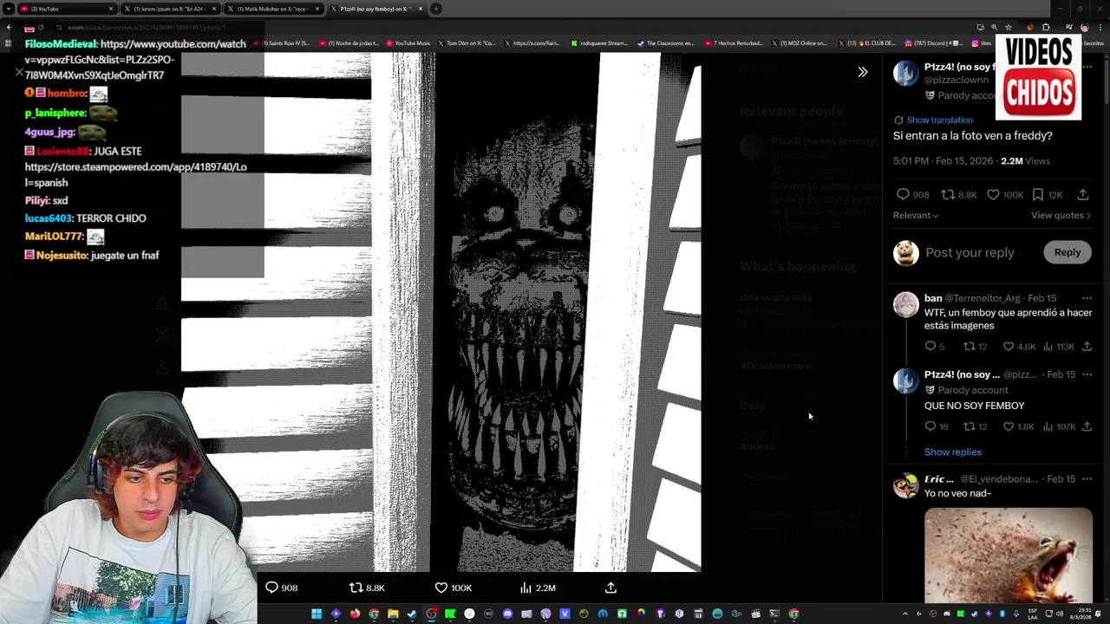This screenshot has width=1110, height=624.
Task: Close the YouTube browser tab
Action: 111,9
